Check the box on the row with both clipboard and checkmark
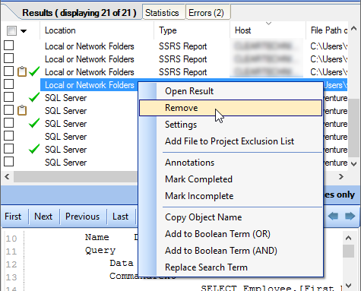 (x=9, y=71)
